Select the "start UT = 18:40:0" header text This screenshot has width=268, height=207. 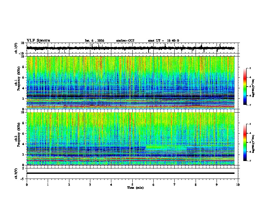point(163,41)
